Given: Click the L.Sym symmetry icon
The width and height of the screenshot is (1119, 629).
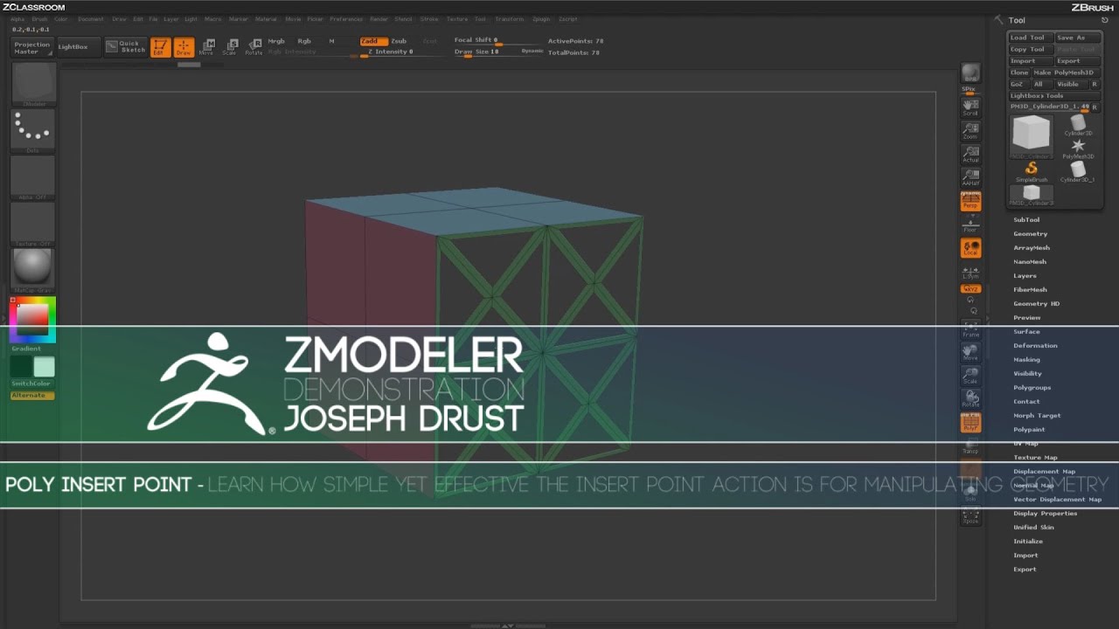Looking at the screenshot, I should coord(970,272).
